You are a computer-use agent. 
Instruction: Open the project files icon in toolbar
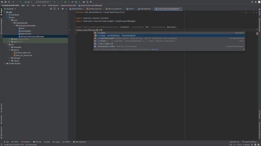[x=2, y=2]
